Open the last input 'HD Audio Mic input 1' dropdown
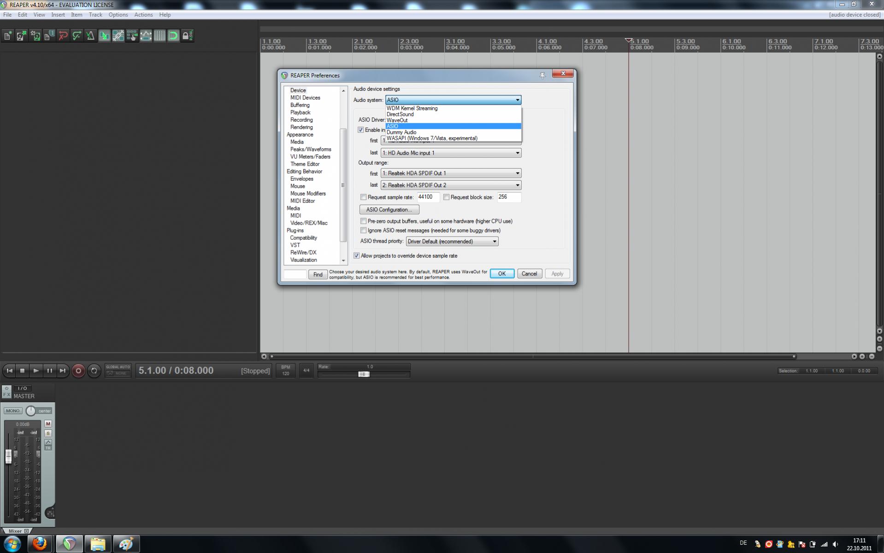 coord(451,153)
